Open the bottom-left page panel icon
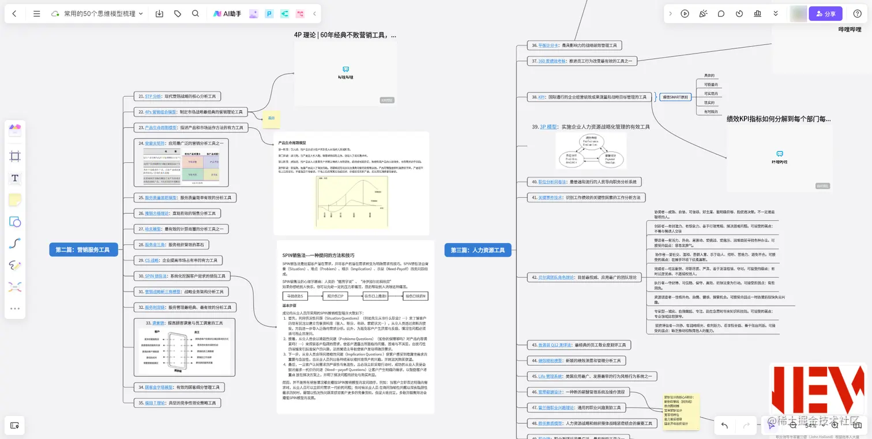Screen dimensions: 872x439 15,425
